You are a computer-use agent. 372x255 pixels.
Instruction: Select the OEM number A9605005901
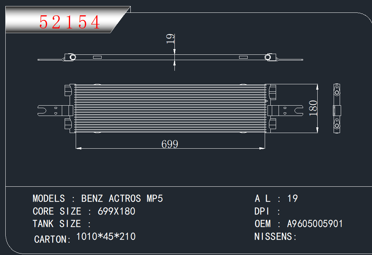(315, 224)
